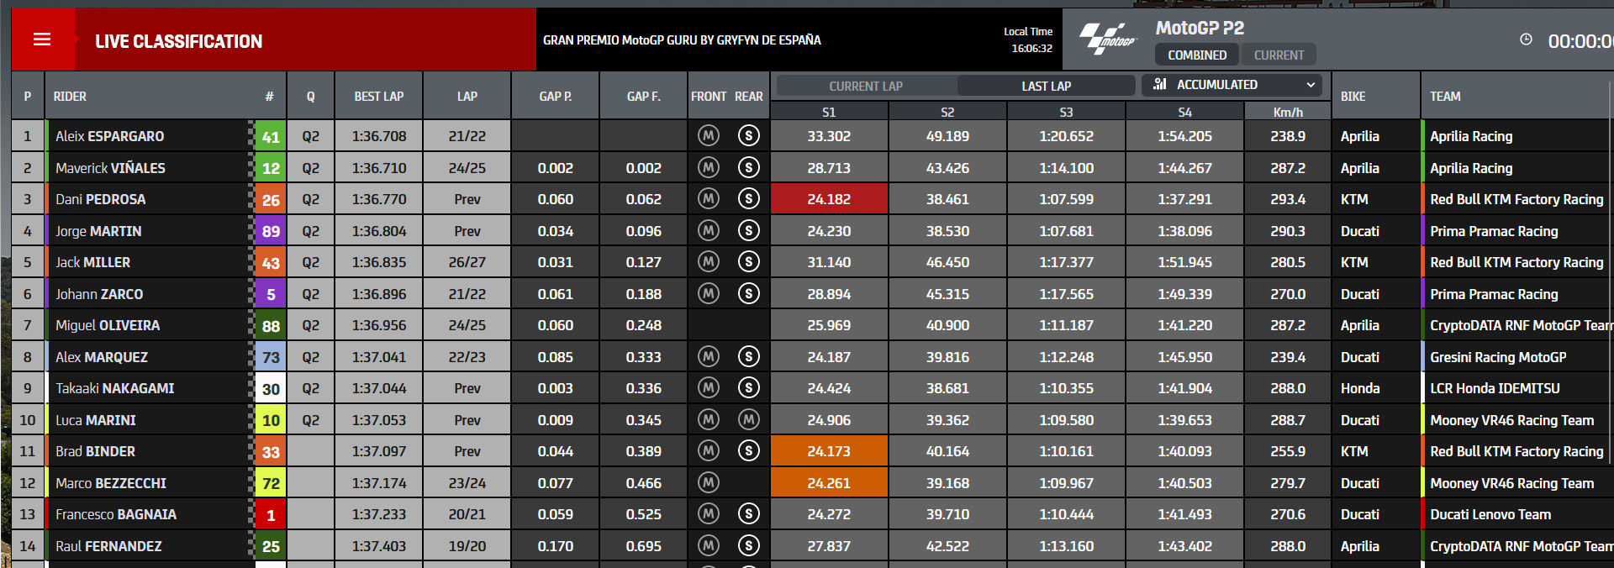Click Maverick Viñales' front tyre icon
The height and width of the screenshot is (568, 1614).
[709, 167]
